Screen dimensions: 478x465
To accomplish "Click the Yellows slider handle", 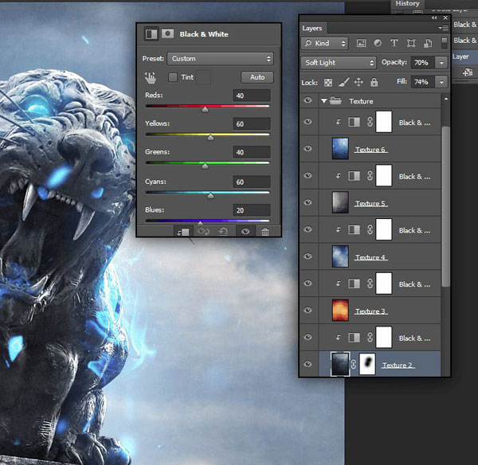I will [210, 138].
